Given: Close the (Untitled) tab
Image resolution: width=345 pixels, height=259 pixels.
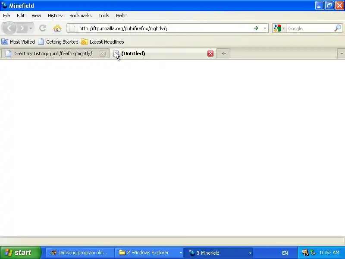Looking at the screenshot, I should pyautogui.click(x=210, y=54).
